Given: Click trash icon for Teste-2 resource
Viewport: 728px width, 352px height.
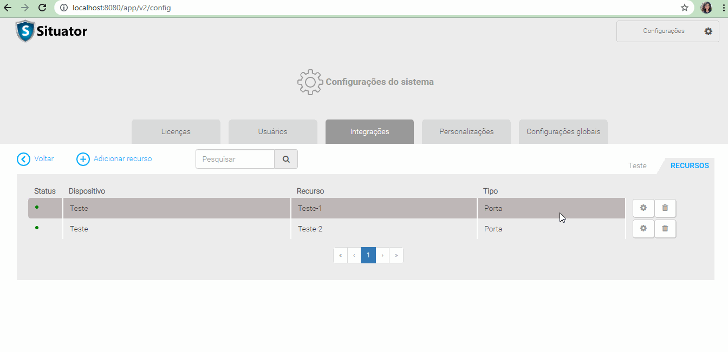Looking at the screenshot, I should pyautogui.click(x=665, y=229).
